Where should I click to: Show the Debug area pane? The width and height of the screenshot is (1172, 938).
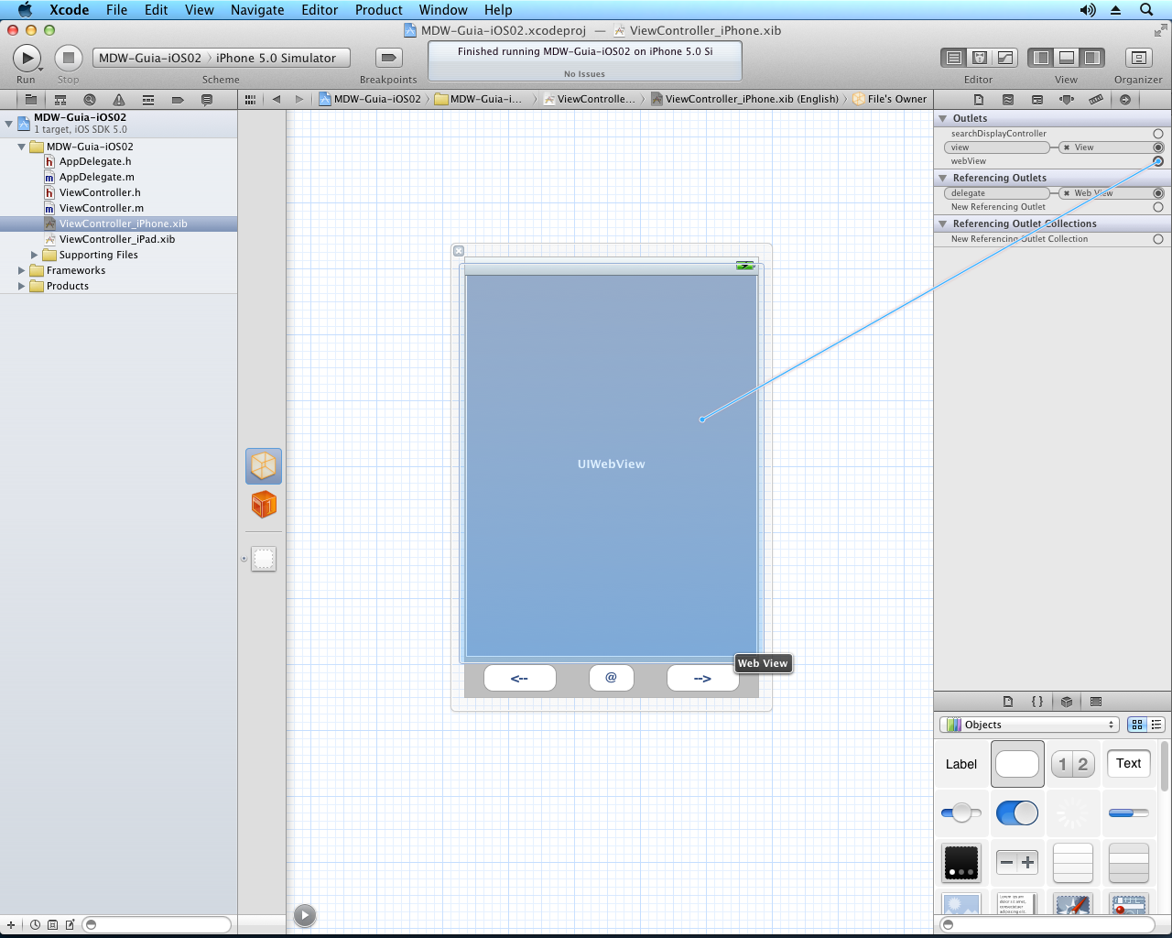click(x=1067, y=58)
